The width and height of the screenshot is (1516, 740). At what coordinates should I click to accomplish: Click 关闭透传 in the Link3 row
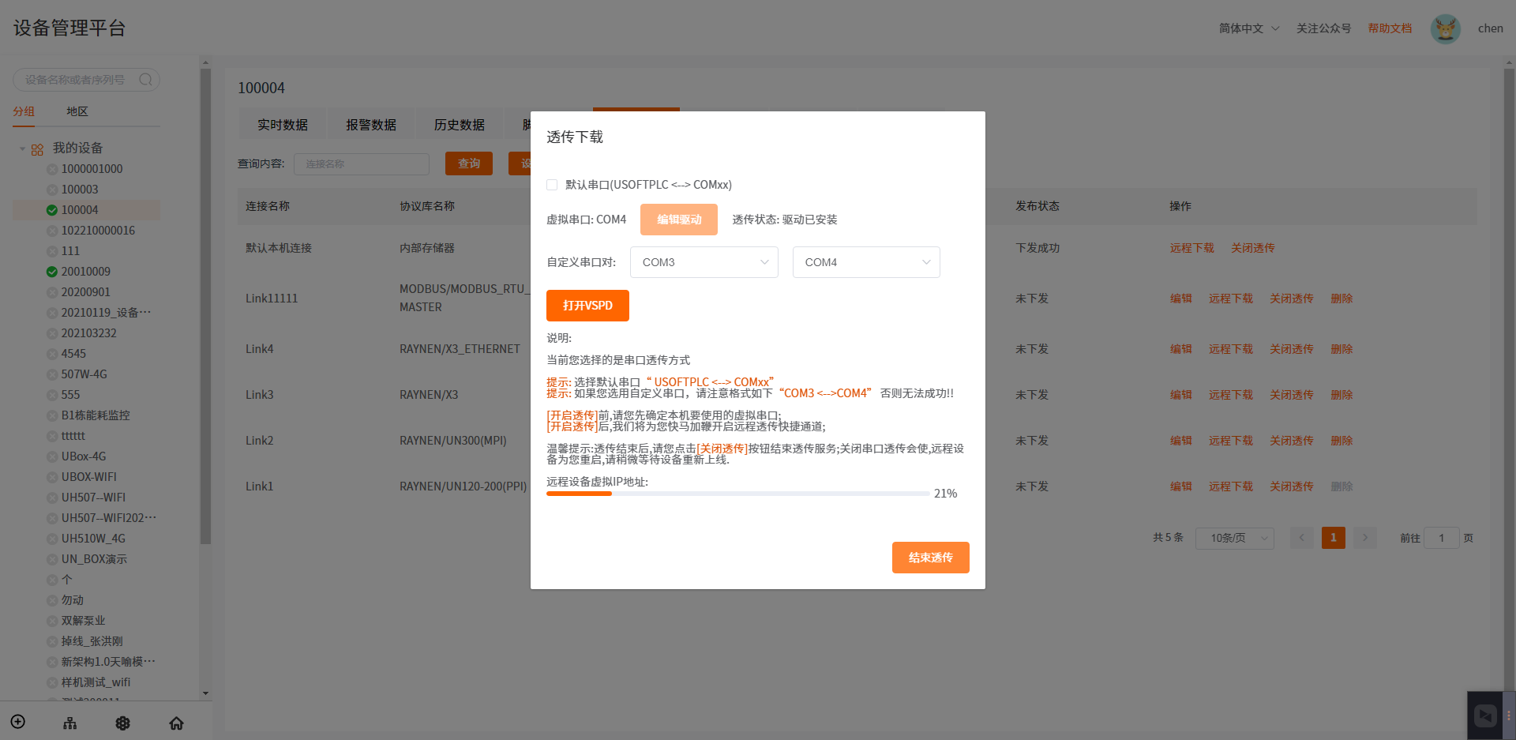(1292, 395)
